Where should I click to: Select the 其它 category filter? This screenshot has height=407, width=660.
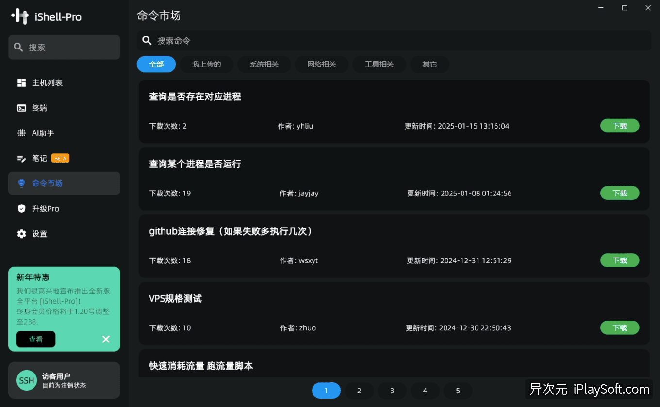tap(429, 64)
